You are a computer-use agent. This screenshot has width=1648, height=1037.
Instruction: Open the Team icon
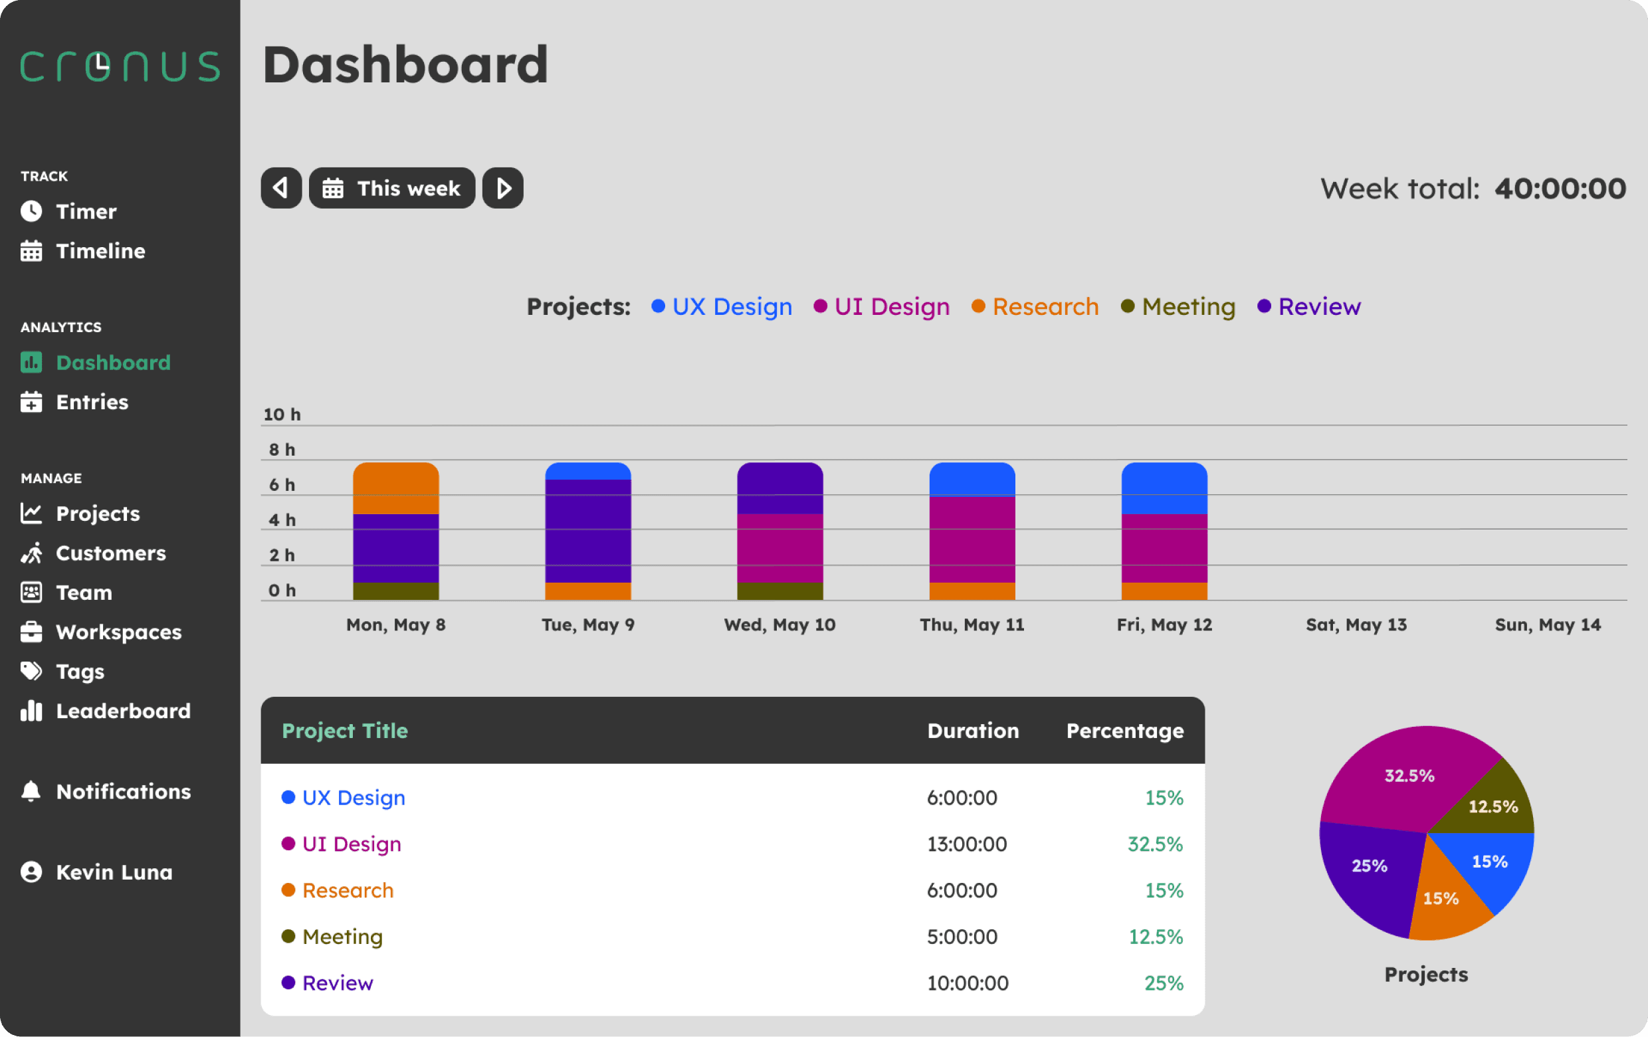31,593
